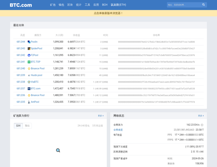217x167 pixels.
Task: Open the 区块 menu
Action: click(x=70, y=5)
